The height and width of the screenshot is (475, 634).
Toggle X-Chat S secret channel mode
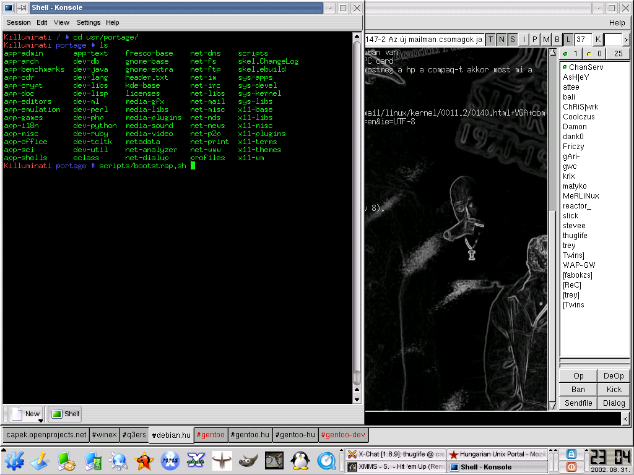pos(512,39)
